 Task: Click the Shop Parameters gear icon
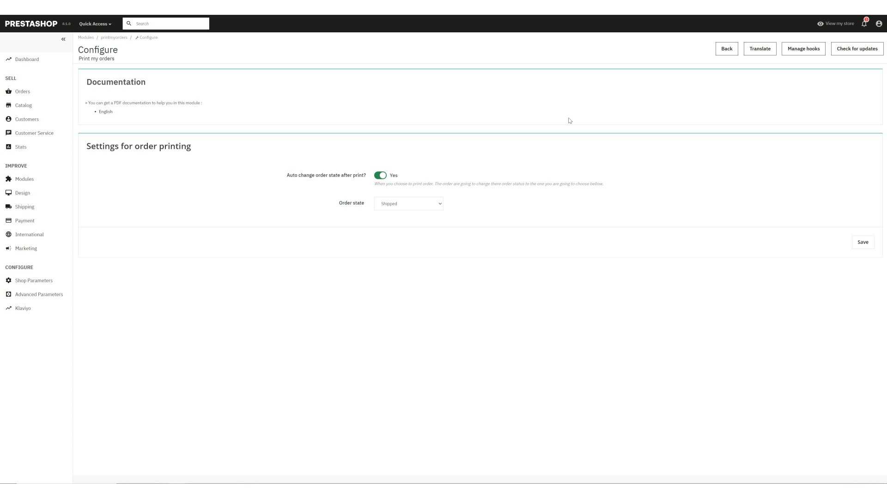8,280
